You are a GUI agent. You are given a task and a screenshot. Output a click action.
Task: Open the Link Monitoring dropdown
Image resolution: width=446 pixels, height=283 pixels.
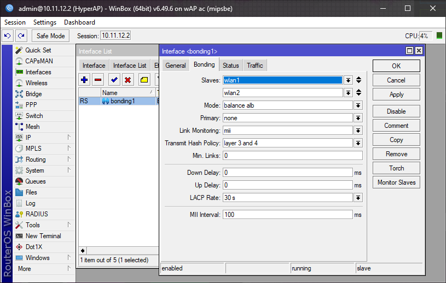click(358, 131)
